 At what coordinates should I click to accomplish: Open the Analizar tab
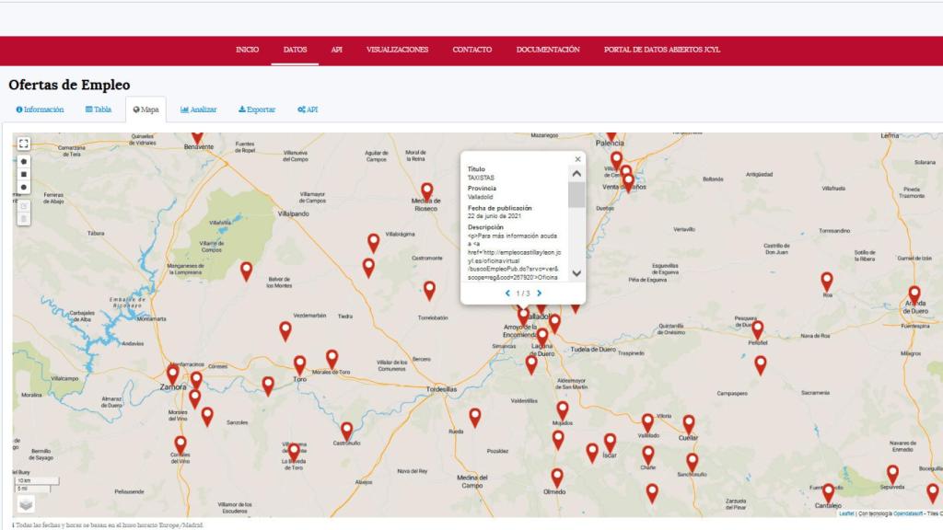pyautogui.click(x=199, y=109)
